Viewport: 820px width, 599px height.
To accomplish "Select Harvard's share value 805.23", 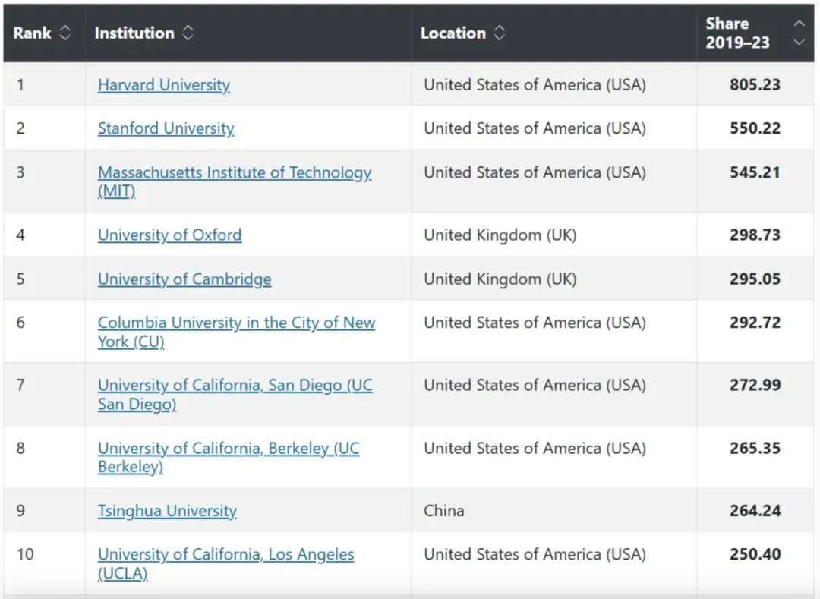I will [755, 85].
